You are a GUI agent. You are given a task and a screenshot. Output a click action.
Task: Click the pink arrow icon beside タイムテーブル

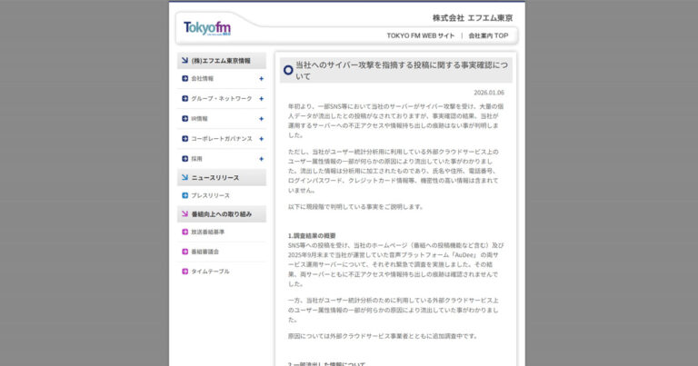click(x=184, y=272)
